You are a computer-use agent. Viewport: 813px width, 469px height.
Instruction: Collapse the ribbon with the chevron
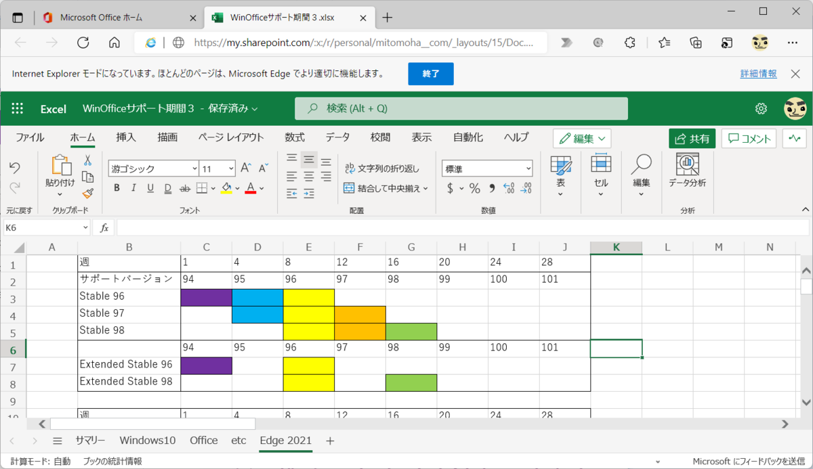[804, 211]
